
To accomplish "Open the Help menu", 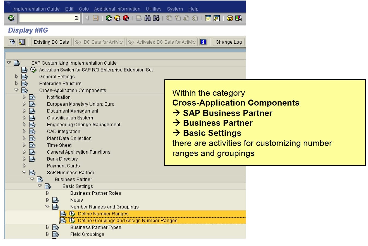I will (193, 9).
